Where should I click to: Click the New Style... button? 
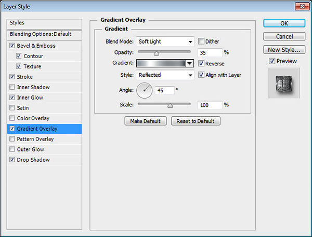pos(284,50)
